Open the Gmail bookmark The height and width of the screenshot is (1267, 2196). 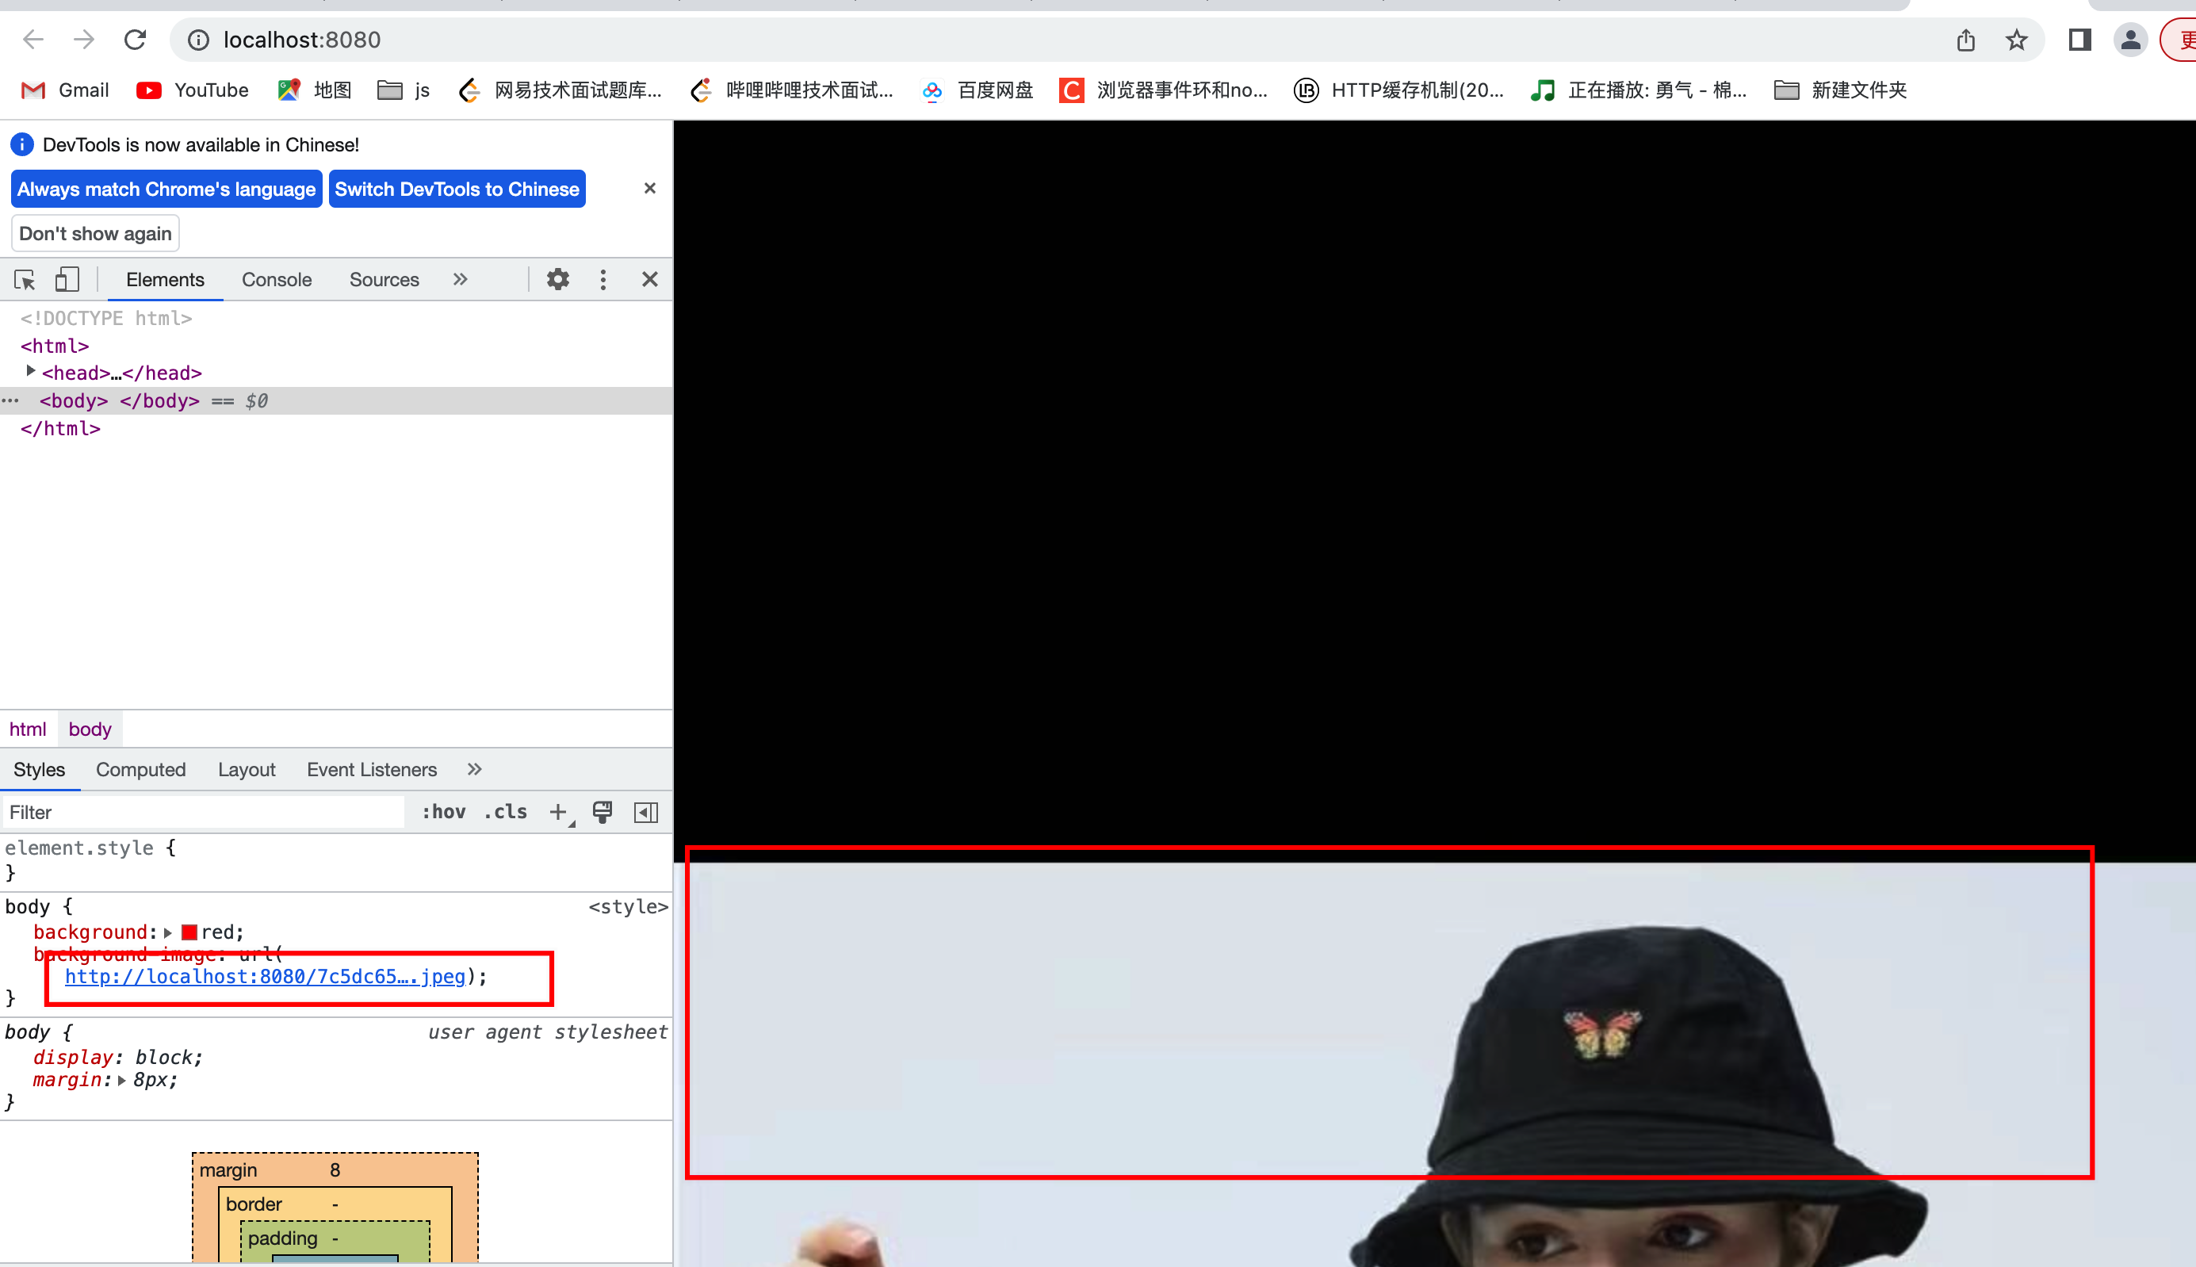(65, 90)
